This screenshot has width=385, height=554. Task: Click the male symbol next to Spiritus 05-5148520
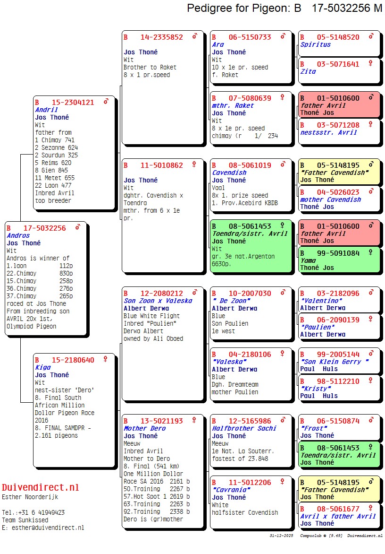(x=371, y=36)
